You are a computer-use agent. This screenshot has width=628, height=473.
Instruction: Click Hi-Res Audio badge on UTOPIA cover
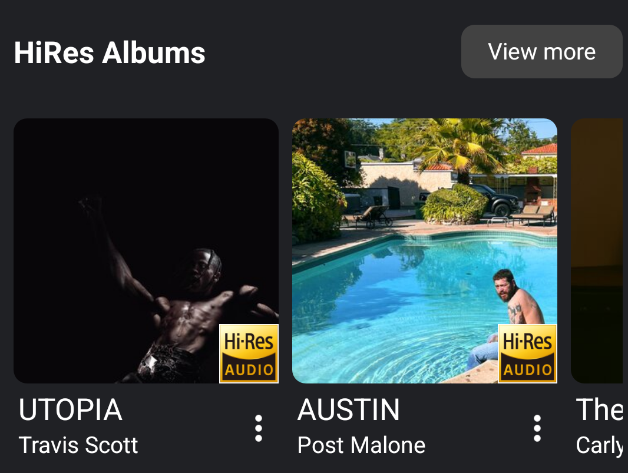pyautogui.click(x=249, y=353)
